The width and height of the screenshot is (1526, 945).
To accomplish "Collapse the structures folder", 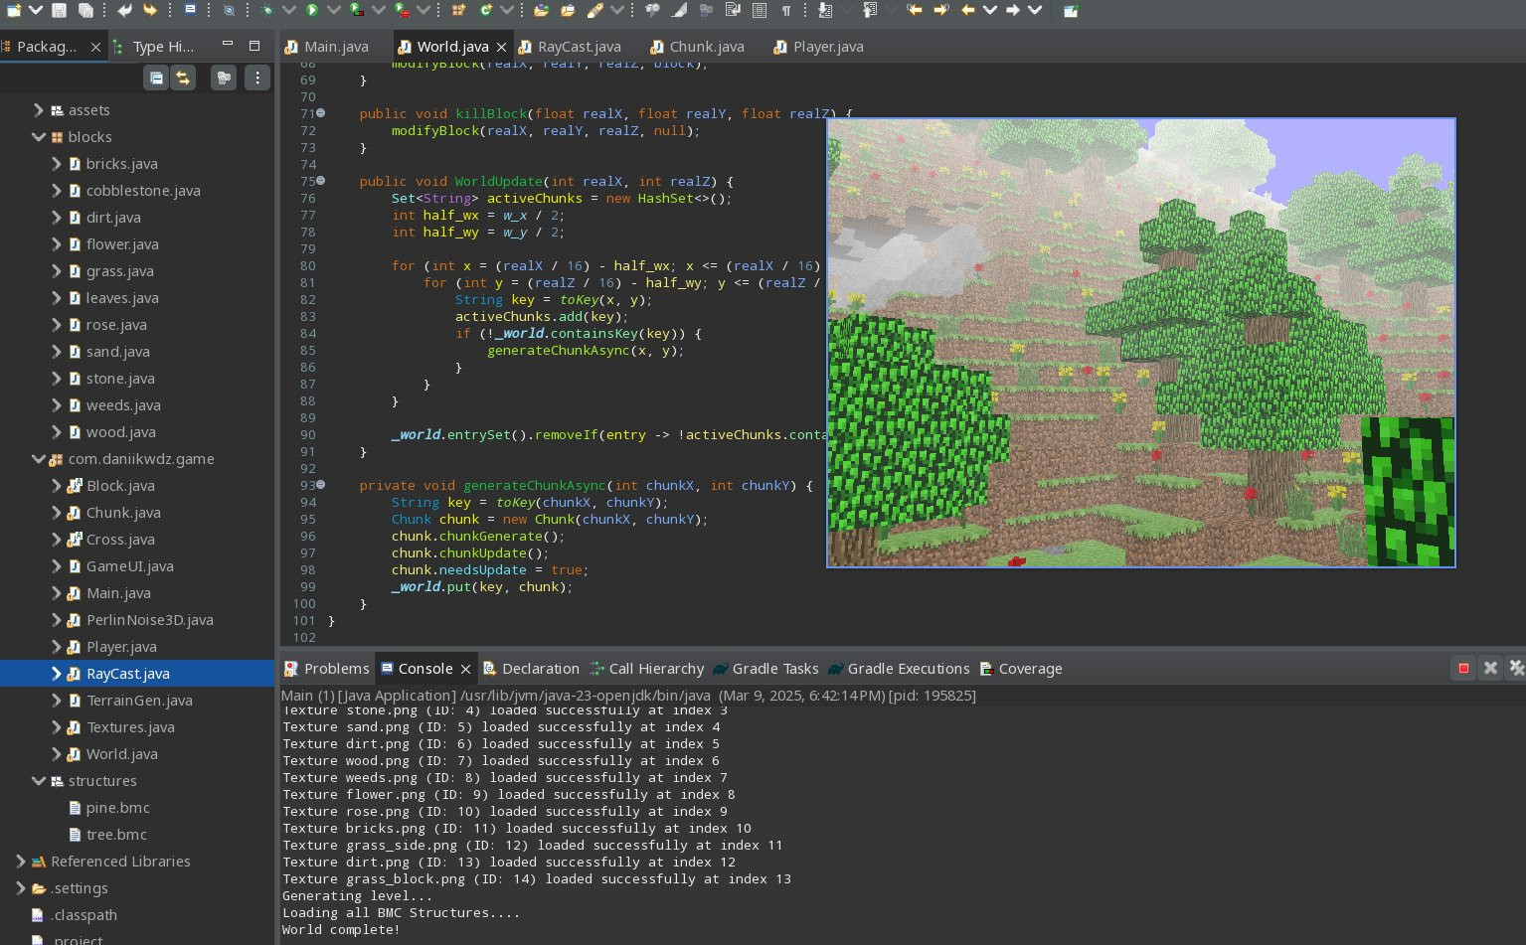I will [x=39, y=780].
